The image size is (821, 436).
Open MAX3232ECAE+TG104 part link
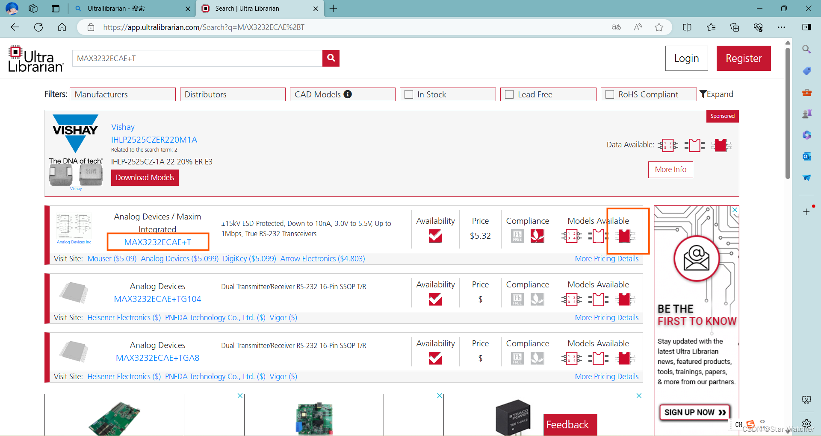click(x=157, y=299)
